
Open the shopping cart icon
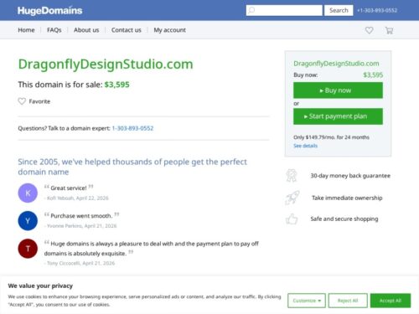(x=389, y=30)
